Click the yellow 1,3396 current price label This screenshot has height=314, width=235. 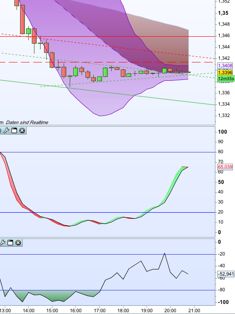[225, 72]
